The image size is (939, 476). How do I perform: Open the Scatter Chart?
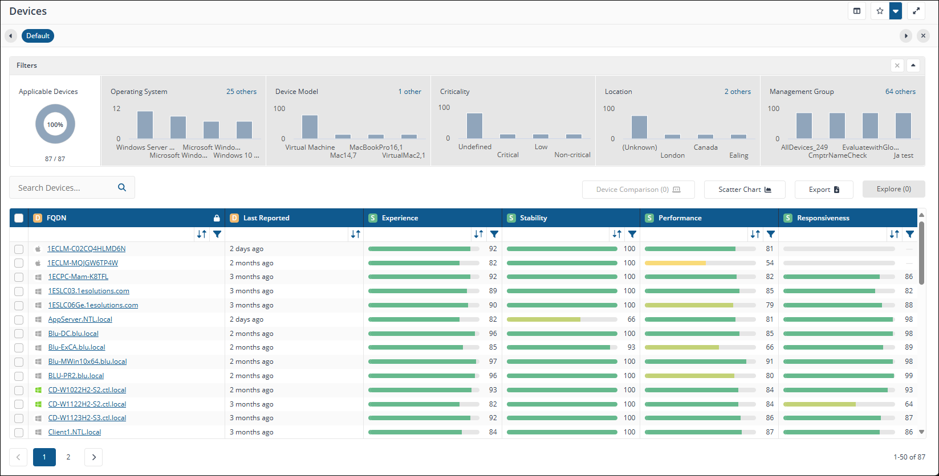pyautogui.click(x=745, y=190)
